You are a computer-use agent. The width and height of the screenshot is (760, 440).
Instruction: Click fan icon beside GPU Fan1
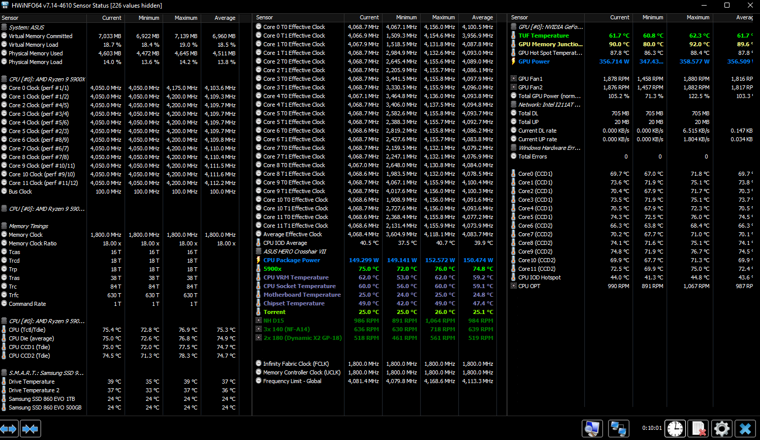tap(514, 79)
